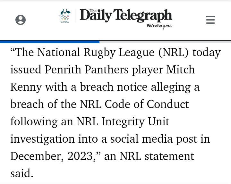
Task: Open the hamburger navigation menu
Action: pos(210,20)
